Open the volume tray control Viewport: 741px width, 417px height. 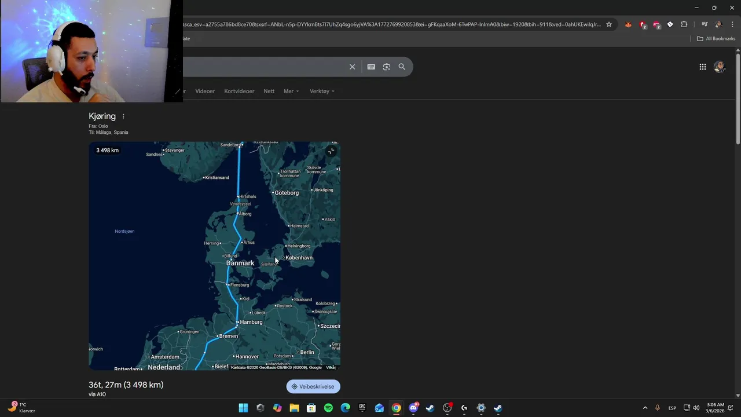point(696,408)
